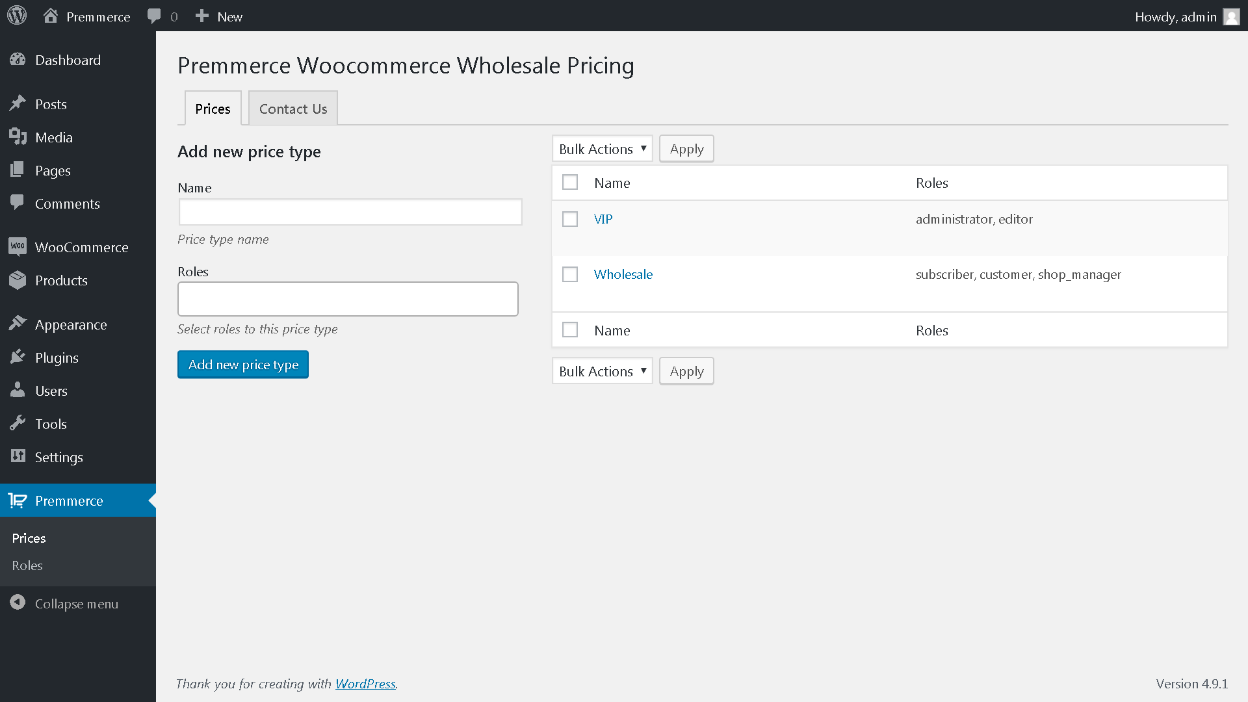Click the WordPress logo icon

(17, 16)
